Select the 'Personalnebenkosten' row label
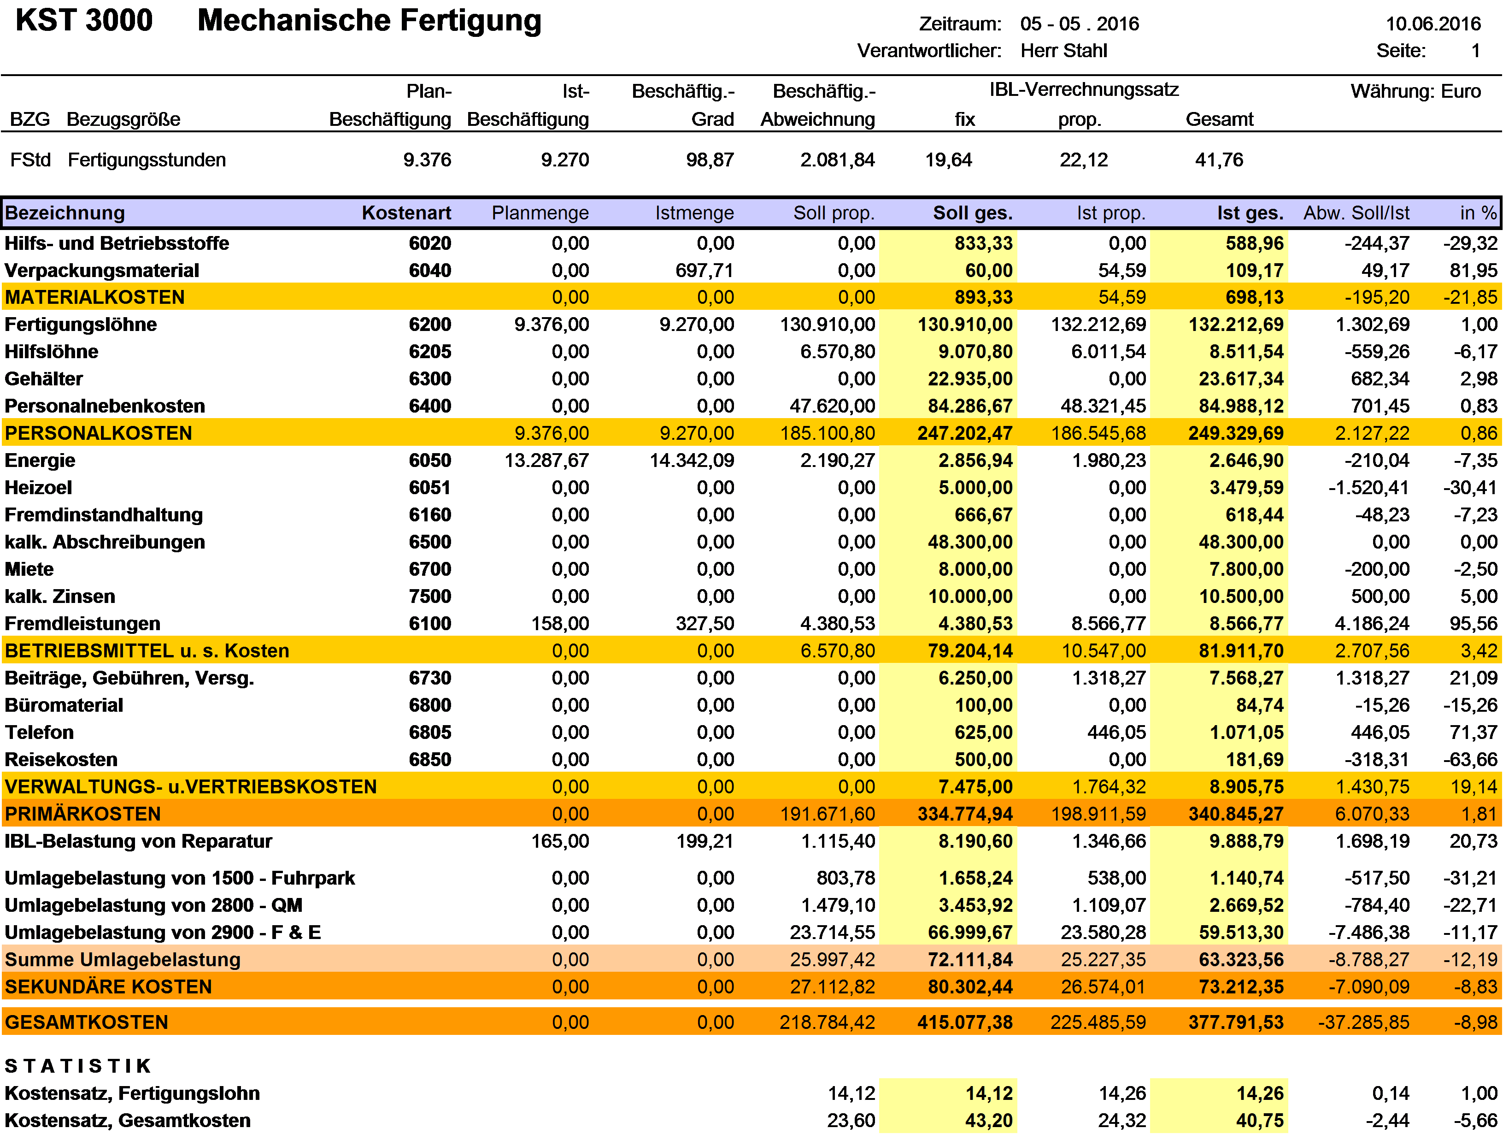 coord(106,406)
